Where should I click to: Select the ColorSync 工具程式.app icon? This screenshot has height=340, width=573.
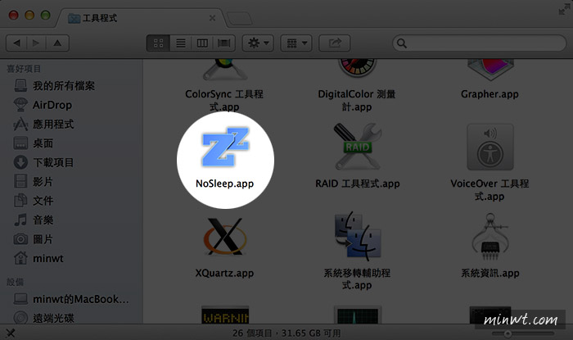click(x=225, y=70)
